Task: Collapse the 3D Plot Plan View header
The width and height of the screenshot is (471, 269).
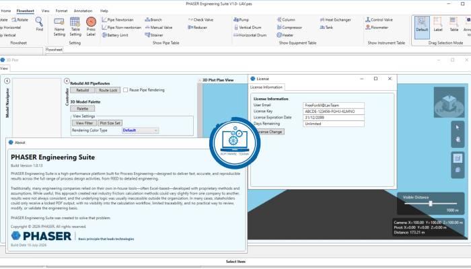Action: [199, 81]
